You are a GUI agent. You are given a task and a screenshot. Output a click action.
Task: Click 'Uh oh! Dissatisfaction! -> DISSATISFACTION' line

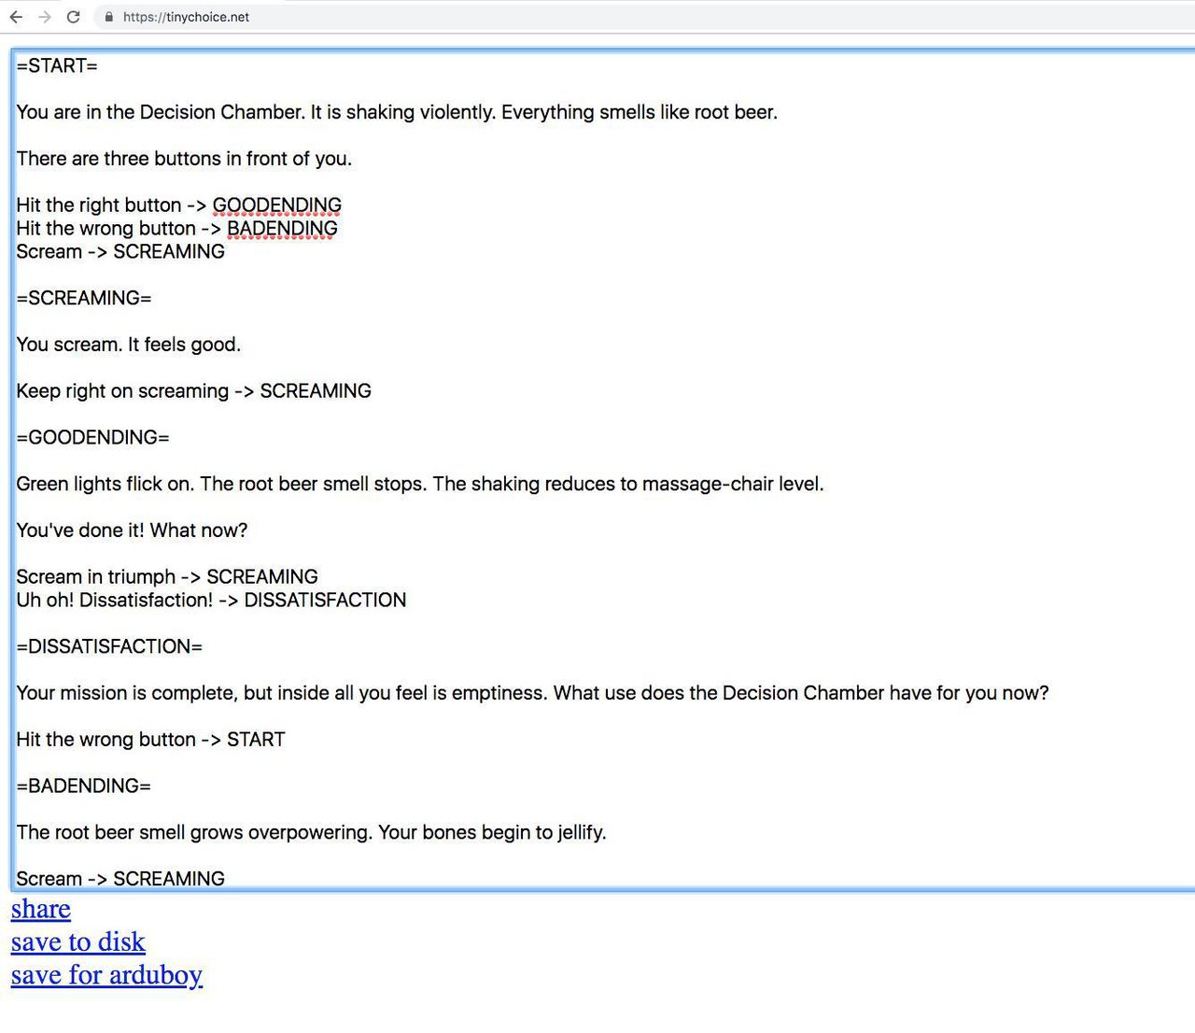click(211, 600)
